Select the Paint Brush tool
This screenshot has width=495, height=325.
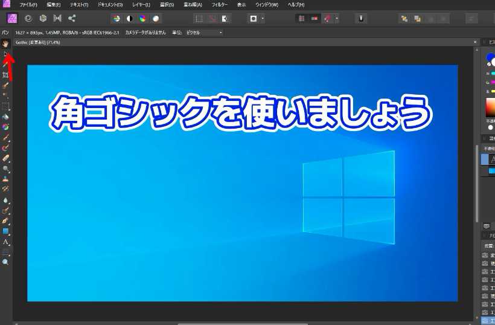coord(5,137)
